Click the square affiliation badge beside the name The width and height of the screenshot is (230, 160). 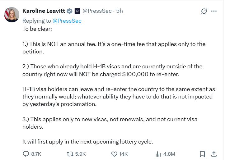(77, 11)
